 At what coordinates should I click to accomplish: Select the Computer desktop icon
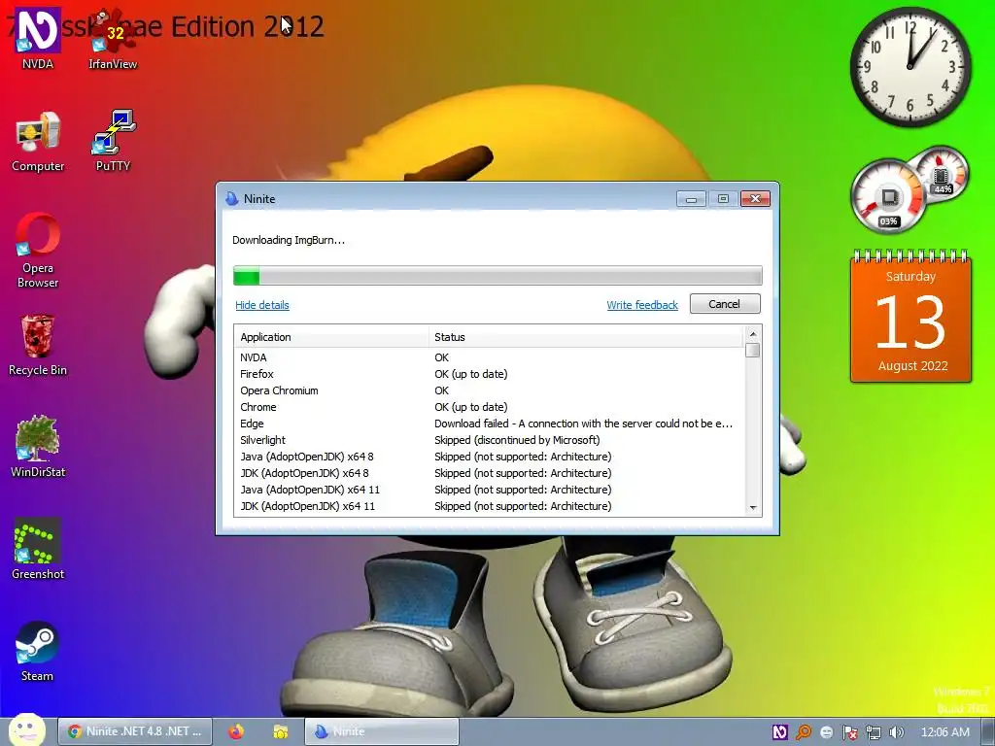38,141
